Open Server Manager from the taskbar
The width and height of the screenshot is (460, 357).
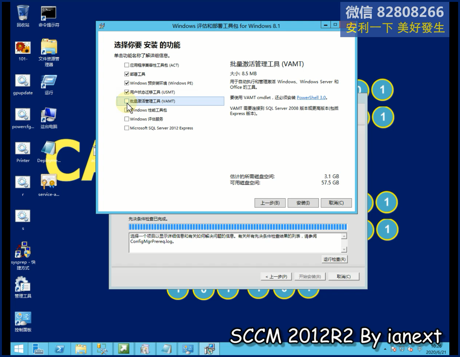38,349
